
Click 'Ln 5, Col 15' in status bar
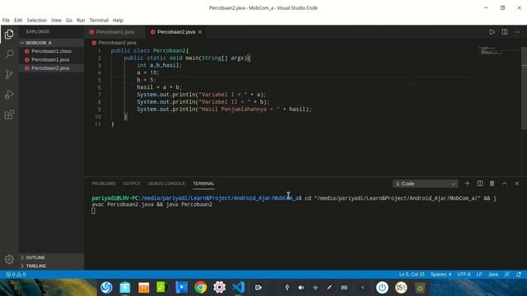[x=412, y=274]
